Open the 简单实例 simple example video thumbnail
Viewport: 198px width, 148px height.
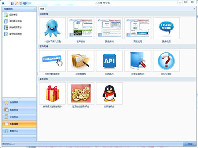81,28
